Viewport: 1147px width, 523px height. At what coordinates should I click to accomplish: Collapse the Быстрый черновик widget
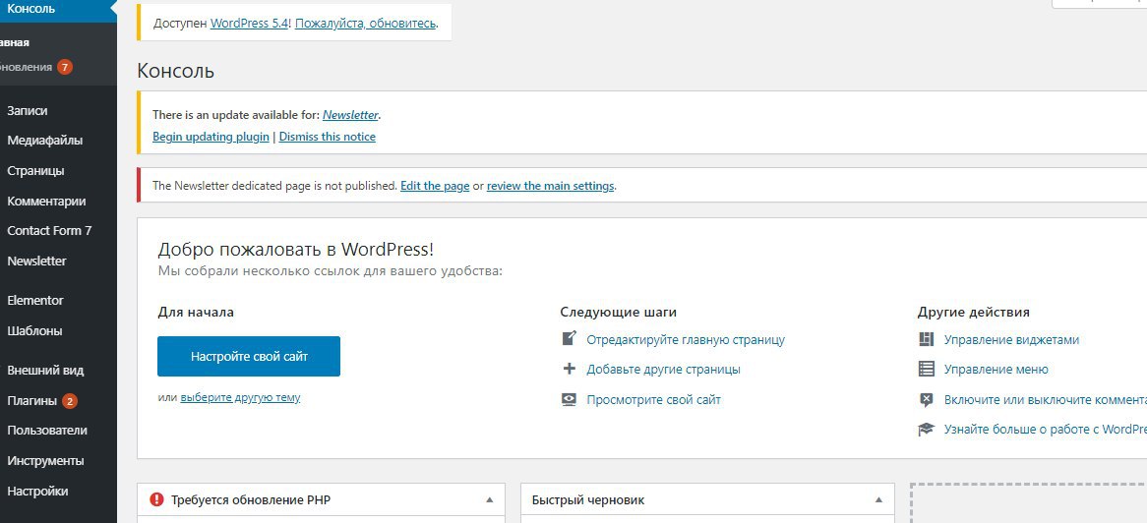tap(878, 500)
